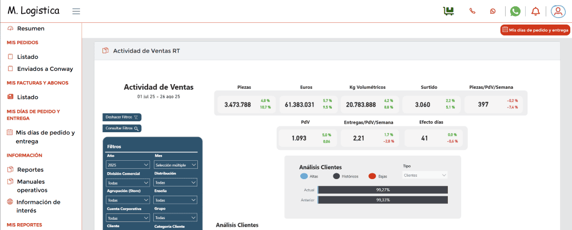The height and width of the screenshot is (230, 572).
Task: Toggle Bajas red legend item
Action: [x=372, y=176]
